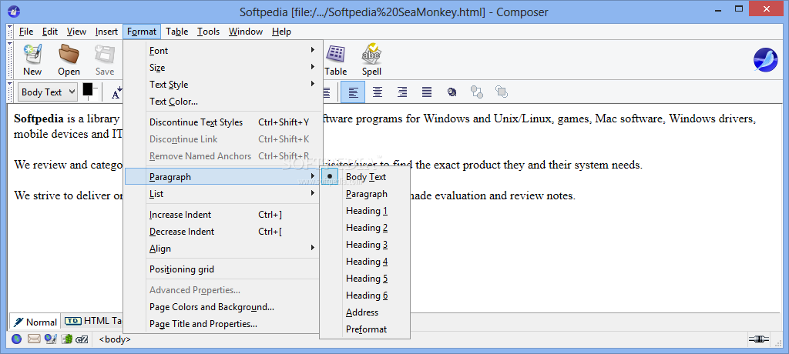Image resolution: width=789 pixels, height=354 pixels.
Task: Collapse the composition toolbar using its grippy
Action: point(9,58)
